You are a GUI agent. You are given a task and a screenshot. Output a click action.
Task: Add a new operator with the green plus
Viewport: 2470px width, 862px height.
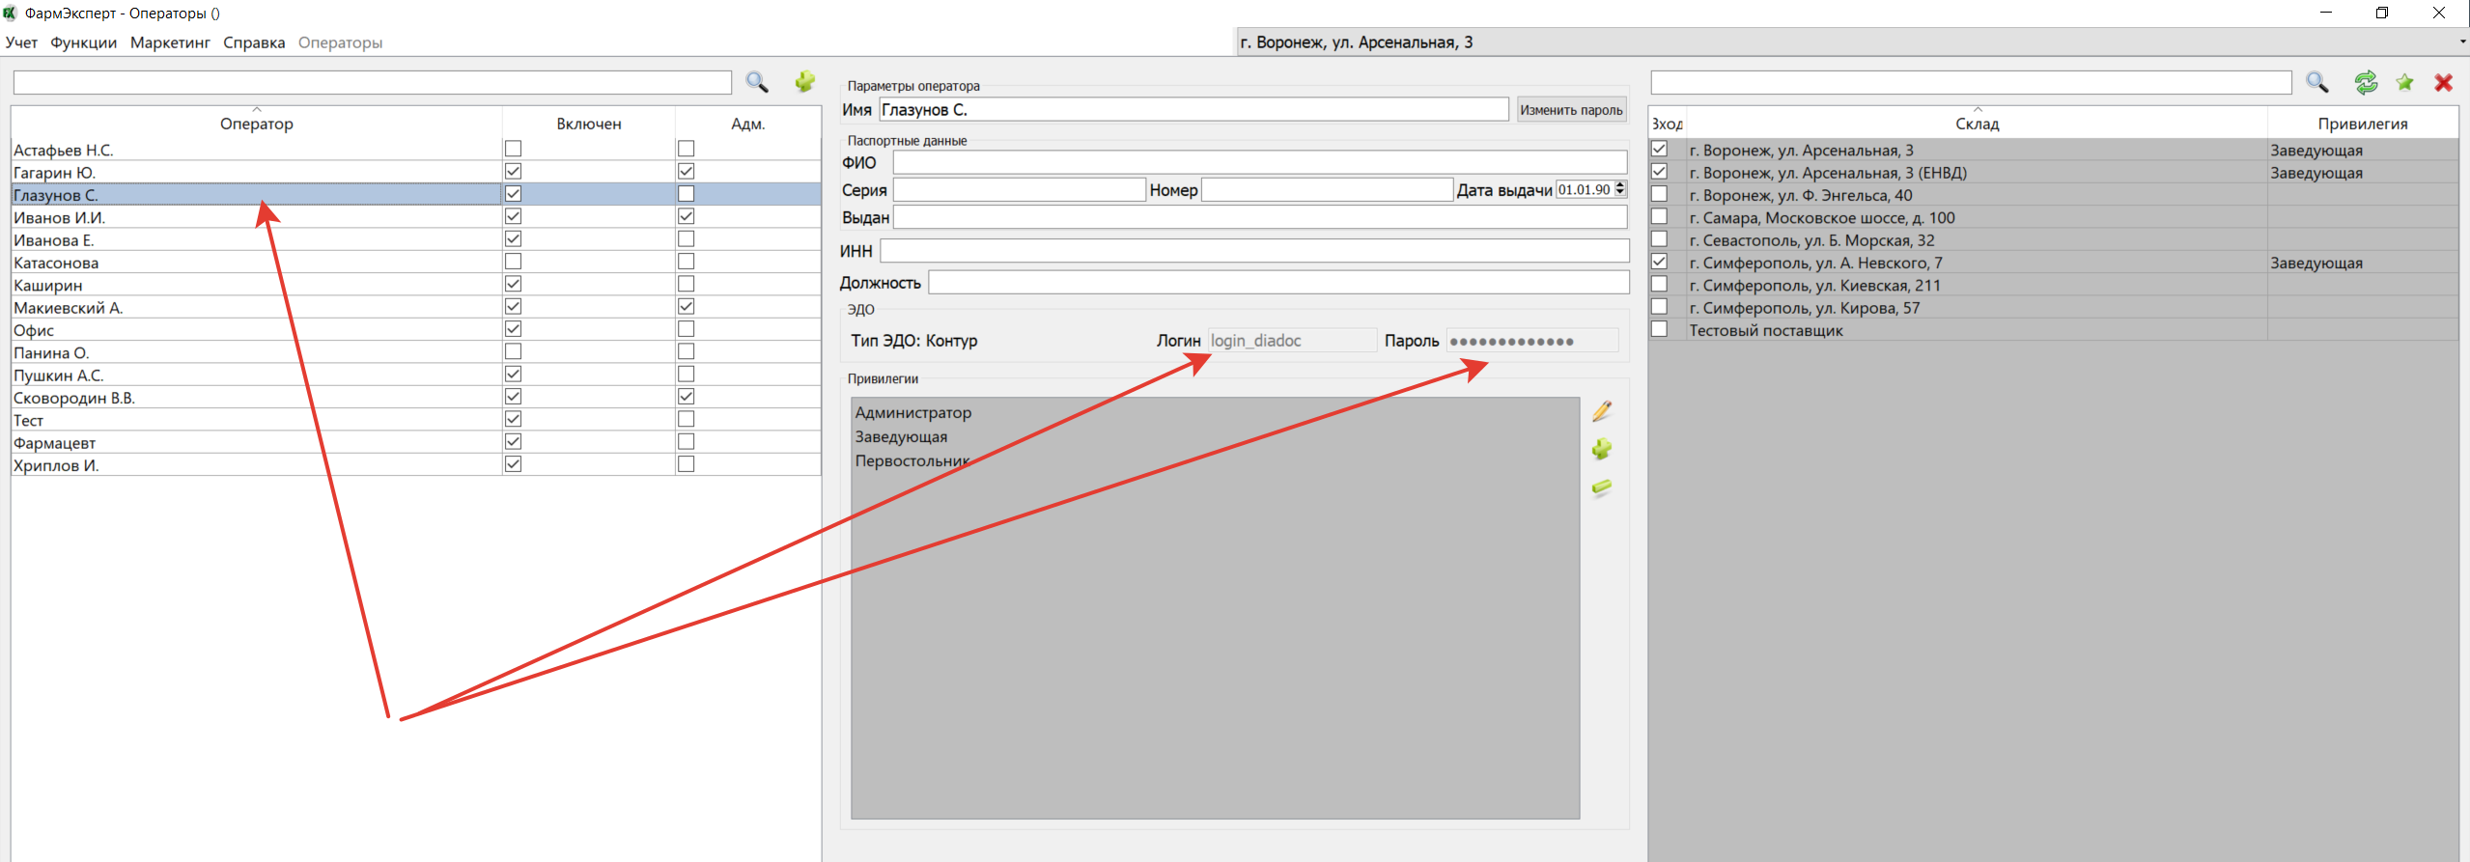pyautogui.click(x=804, y=83)
